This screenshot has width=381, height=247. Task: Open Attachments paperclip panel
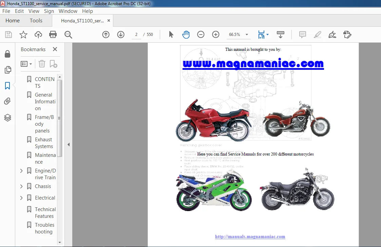click(x=7, y=101)
